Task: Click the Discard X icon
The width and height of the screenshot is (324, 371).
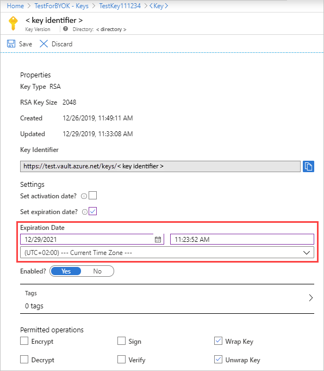Action: click(x=43, y=44)
